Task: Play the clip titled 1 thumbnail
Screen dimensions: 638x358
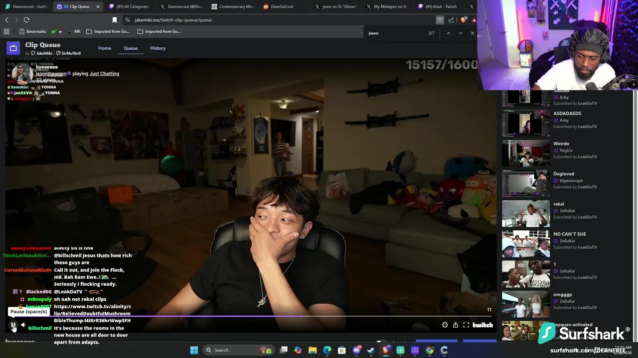Action: [x=526, y=274]
